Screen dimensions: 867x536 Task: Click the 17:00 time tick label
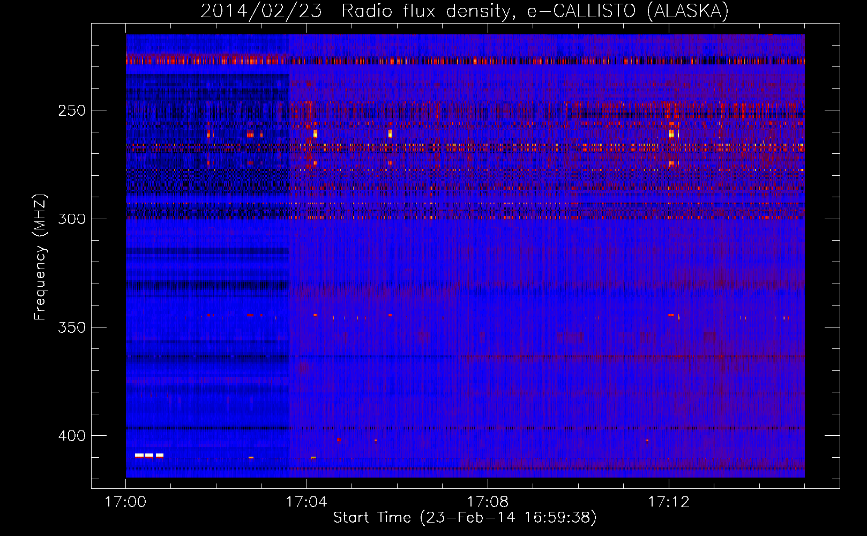pyautogui.click(x=125, y=502)
